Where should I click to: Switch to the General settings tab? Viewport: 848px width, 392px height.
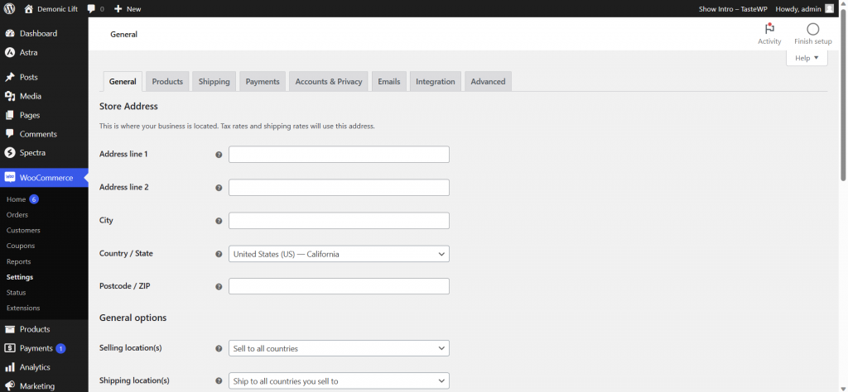(123, 82)
